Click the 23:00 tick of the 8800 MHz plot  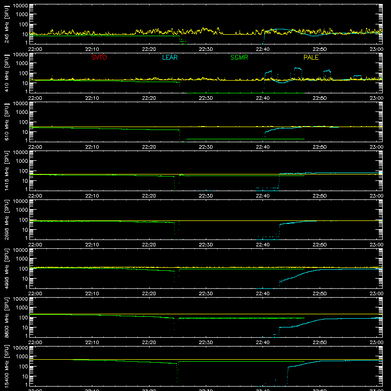376,343
